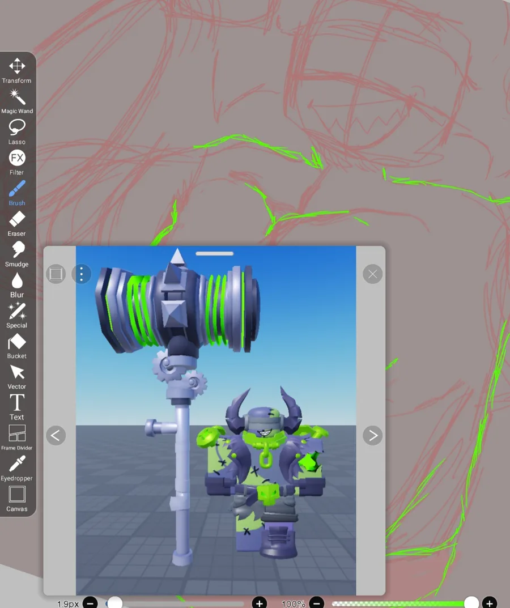Image resolution: width=510 pixels, height=608 pixels.
Task: Increase opacity with plus button
Action: tap(490, 603)
